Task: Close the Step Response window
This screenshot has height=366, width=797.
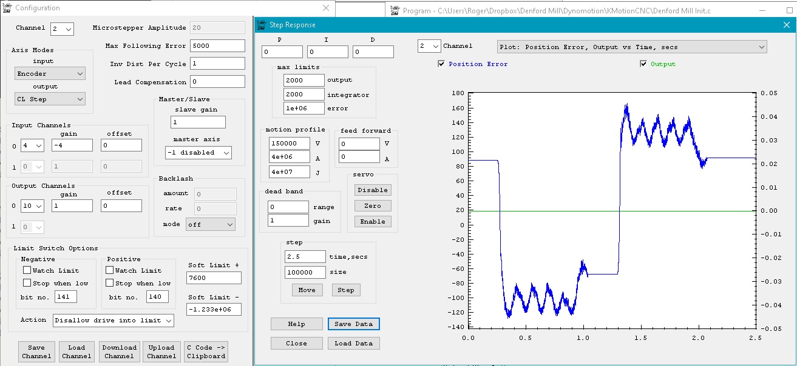Action: pos(787,25)
